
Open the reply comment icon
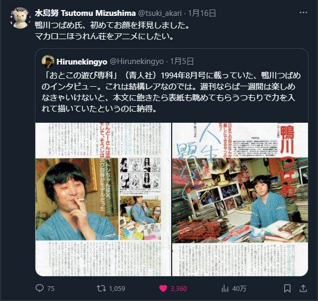coord(40,288)
